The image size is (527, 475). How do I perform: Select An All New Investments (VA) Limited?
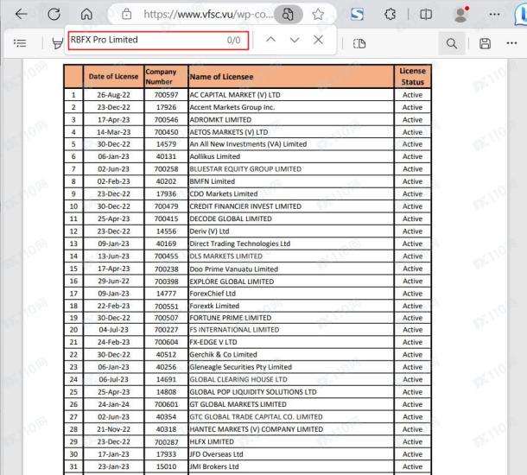248,144
